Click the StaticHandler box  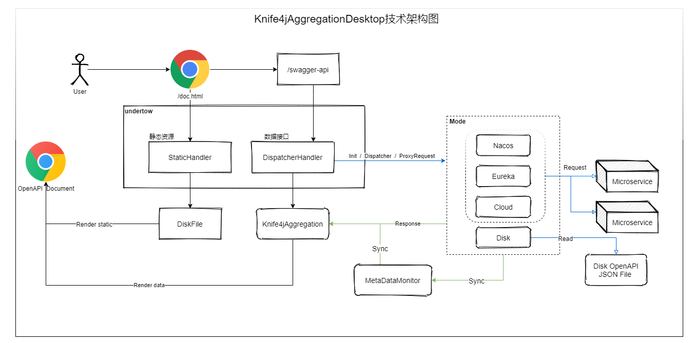tap(190, 157)
